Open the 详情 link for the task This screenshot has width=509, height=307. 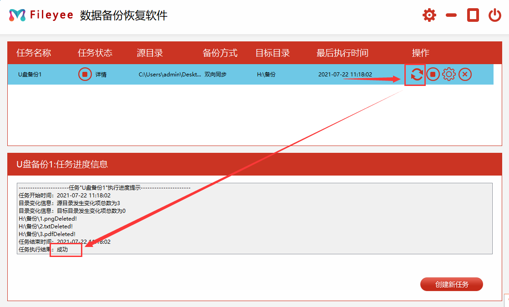[101, 75]
